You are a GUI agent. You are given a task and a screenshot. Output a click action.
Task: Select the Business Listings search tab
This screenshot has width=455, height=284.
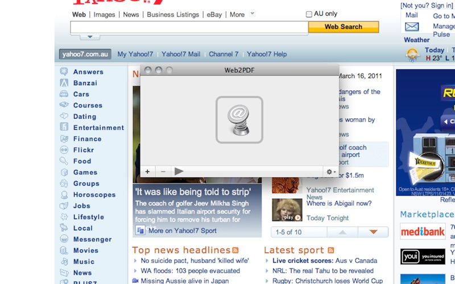[173, 15]
